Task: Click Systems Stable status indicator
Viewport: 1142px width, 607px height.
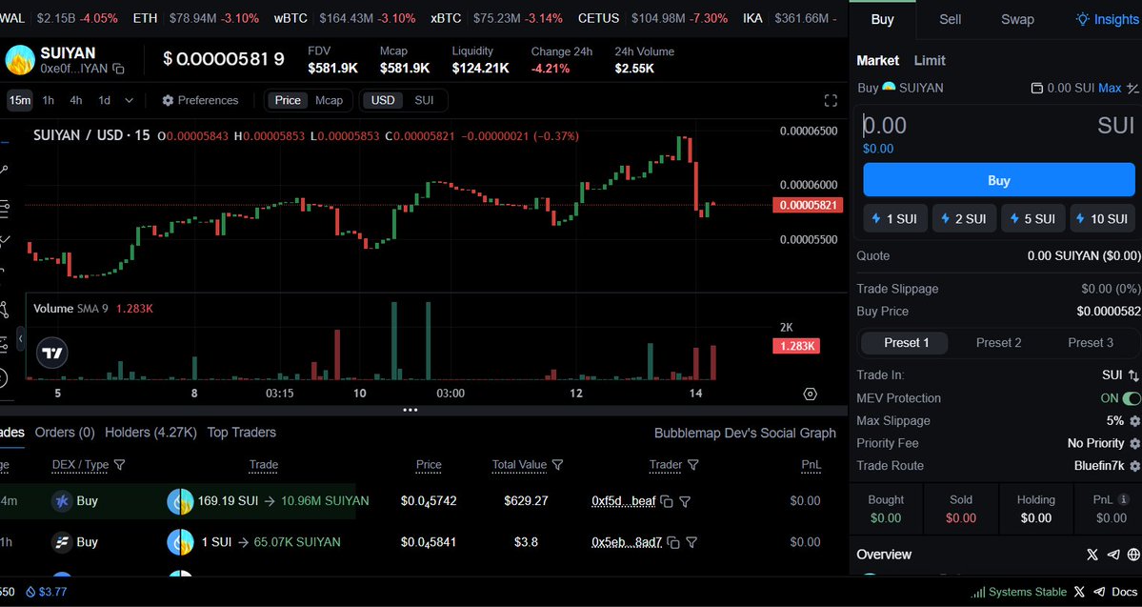Action: point(1019,592)
